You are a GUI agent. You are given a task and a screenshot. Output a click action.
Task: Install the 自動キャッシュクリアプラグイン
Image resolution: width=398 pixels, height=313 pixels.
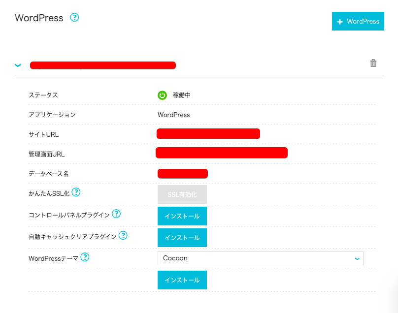tap(182, 238)
